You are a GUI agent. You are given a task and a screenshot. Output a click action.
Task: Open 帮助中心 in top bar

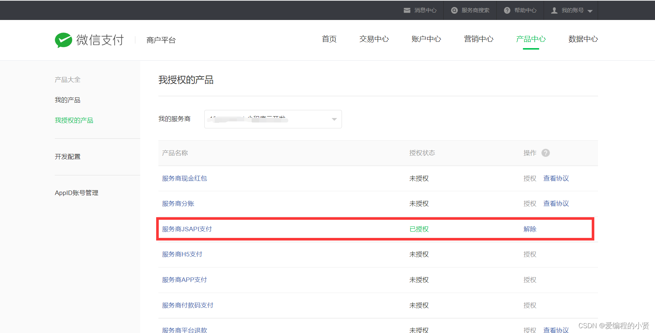[525, 10]
